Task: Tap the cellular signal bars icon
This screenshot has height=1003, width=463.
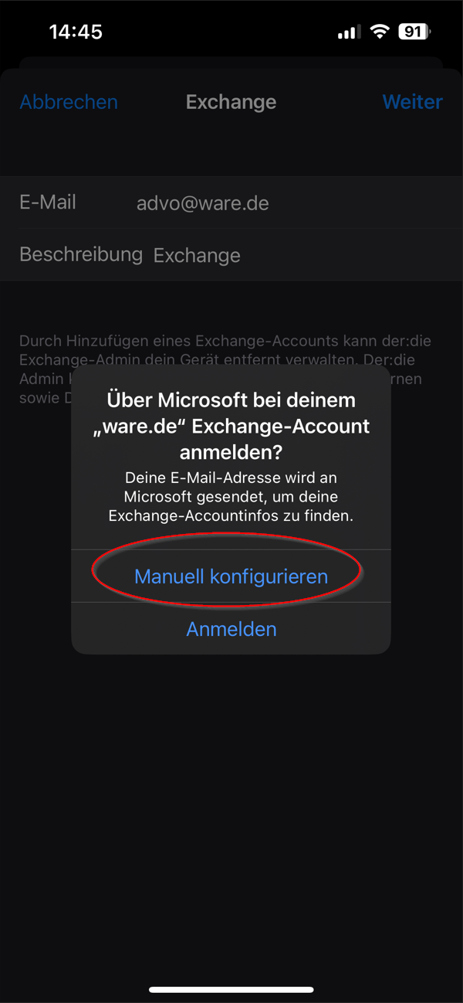Action: (349, 32)
